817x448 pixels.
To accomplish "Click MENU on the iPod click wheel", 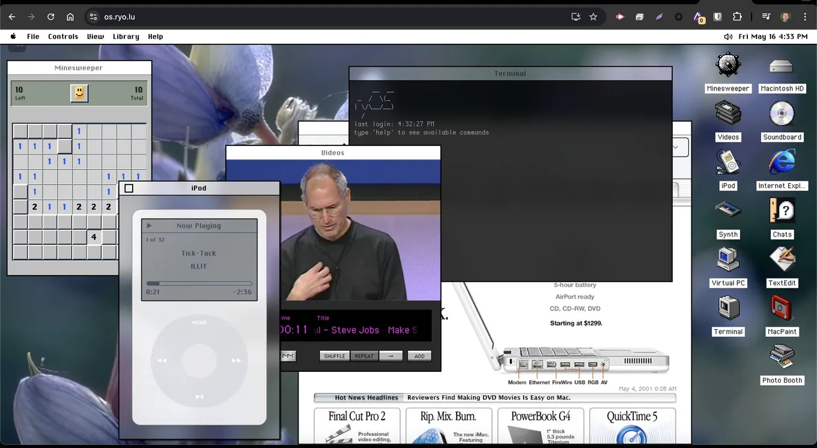I will (199, 323).
